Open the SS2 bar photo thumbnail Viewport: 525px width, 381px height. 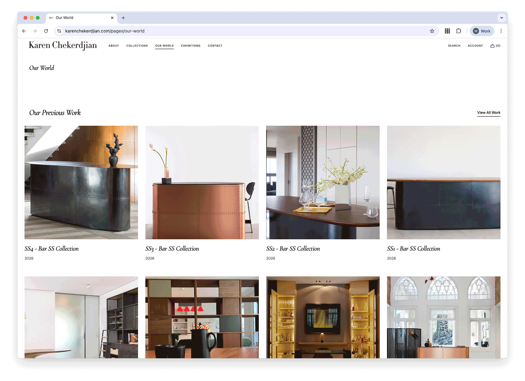click(323, 182)
